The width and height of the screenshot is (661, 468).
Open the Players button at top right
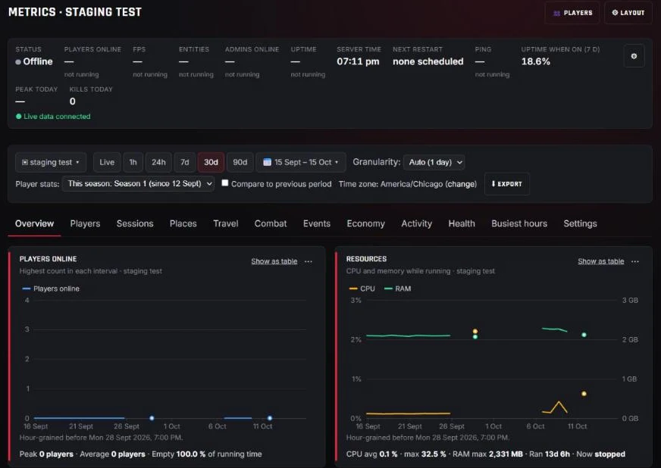[x=572, y=13]
